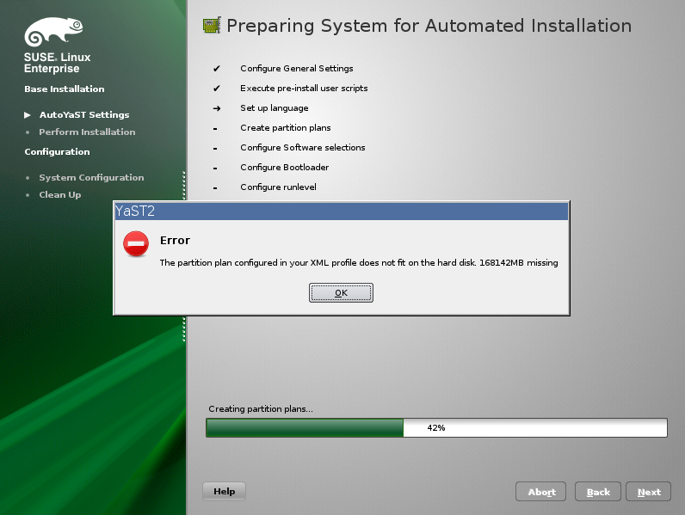The height and width of the screenshot is (515, 685).
Task: Click the Configure General Settings step
Action: point(297,69)
